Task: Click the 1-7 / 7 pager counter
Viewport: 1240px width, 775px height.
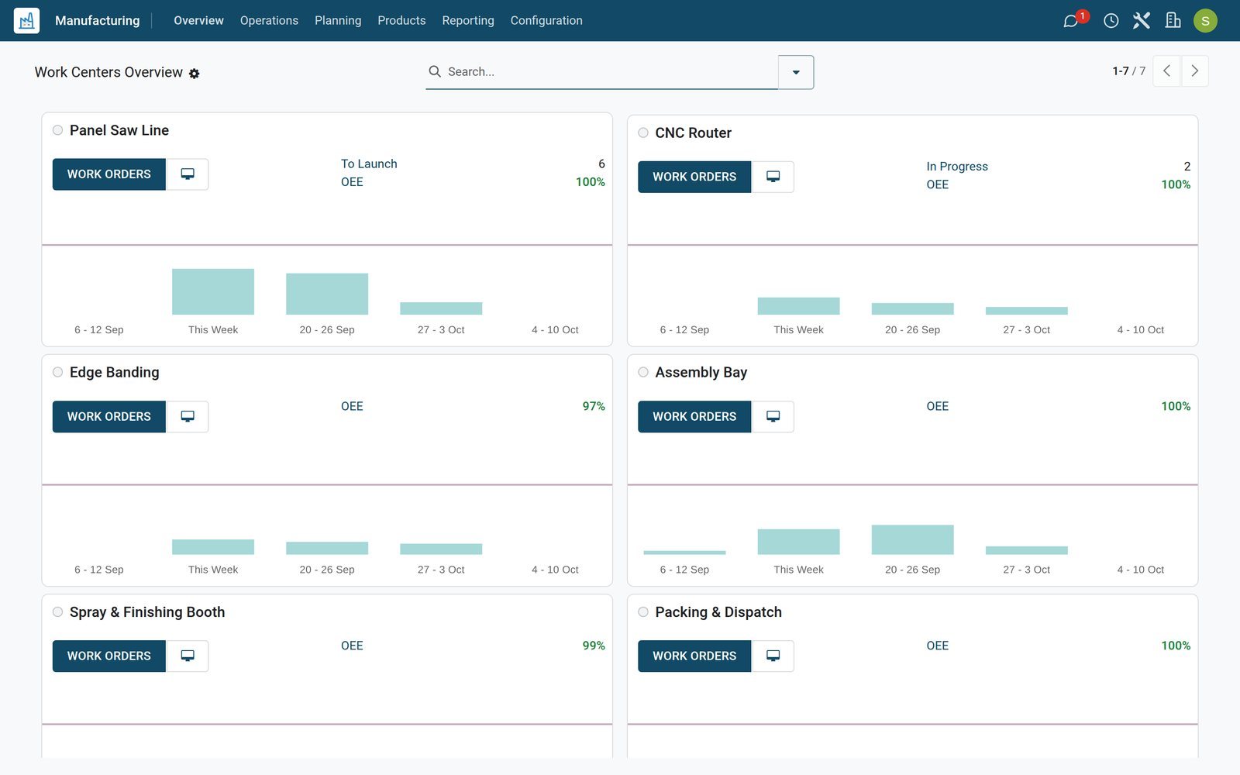Action: coord(1129,71)
